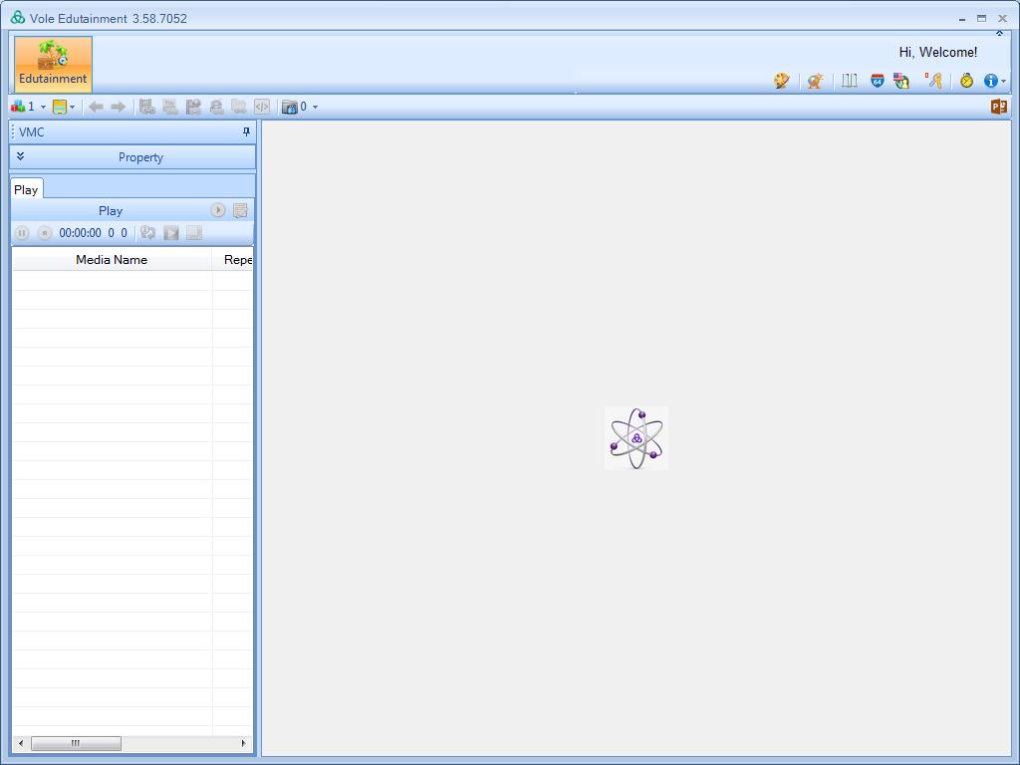Image resolution: width=1020 pixels, height=765 pixels.
Task: Pin the VMC panel with the pushpin
Action: pyautogui.click(x=244, y=131)
